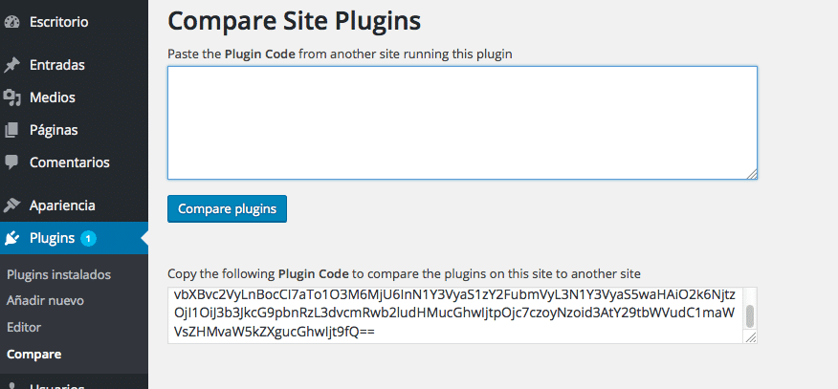
Task: Click the Medios media icon
Action: coord(11,98)
